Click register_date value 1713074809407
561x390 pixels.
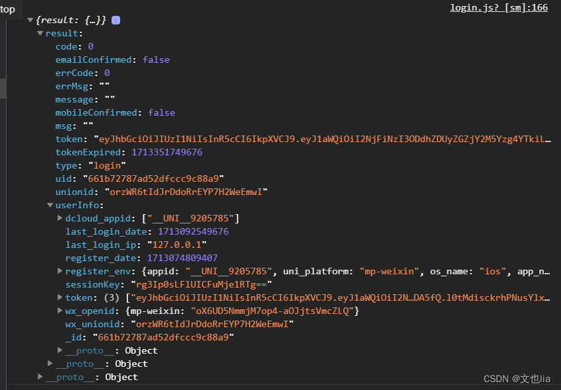pos(182,258)
